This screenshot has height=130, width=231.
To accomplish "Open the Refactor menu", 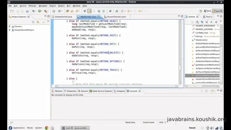I will [x=32, y=6].
